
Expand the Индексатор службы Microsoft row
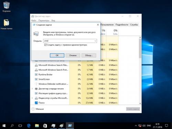(32, 98)
